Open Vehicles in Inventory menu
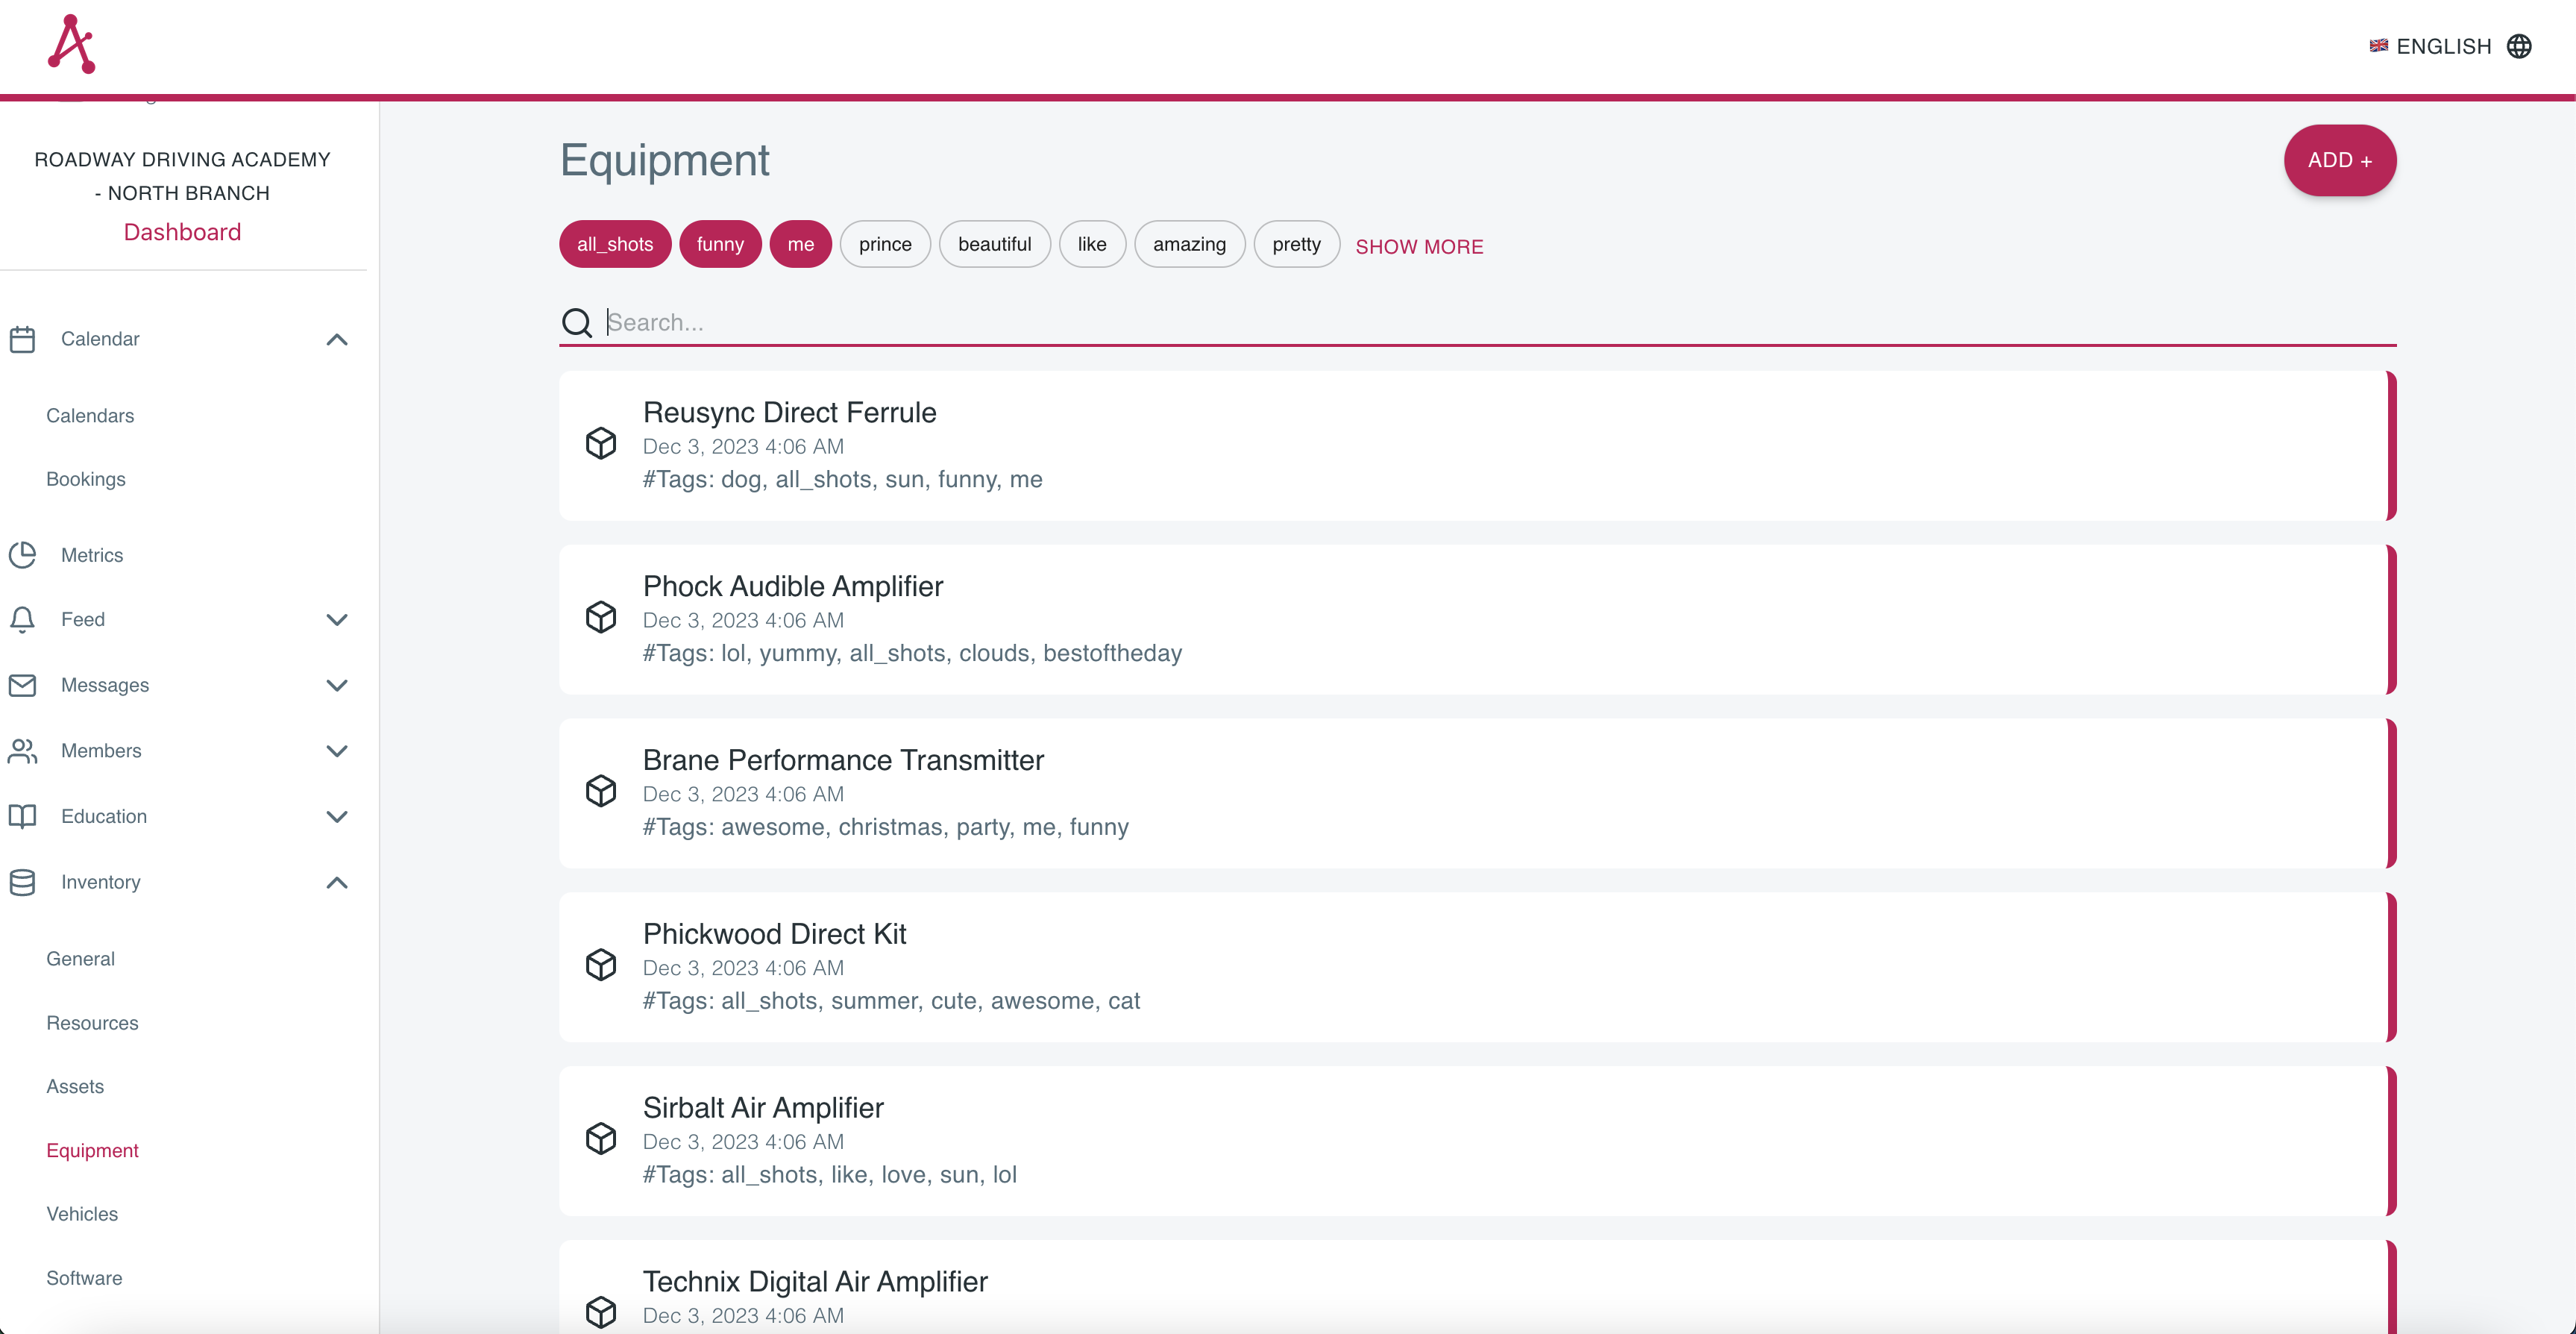This screenshot has height=1334, width=2576. 82,1214
